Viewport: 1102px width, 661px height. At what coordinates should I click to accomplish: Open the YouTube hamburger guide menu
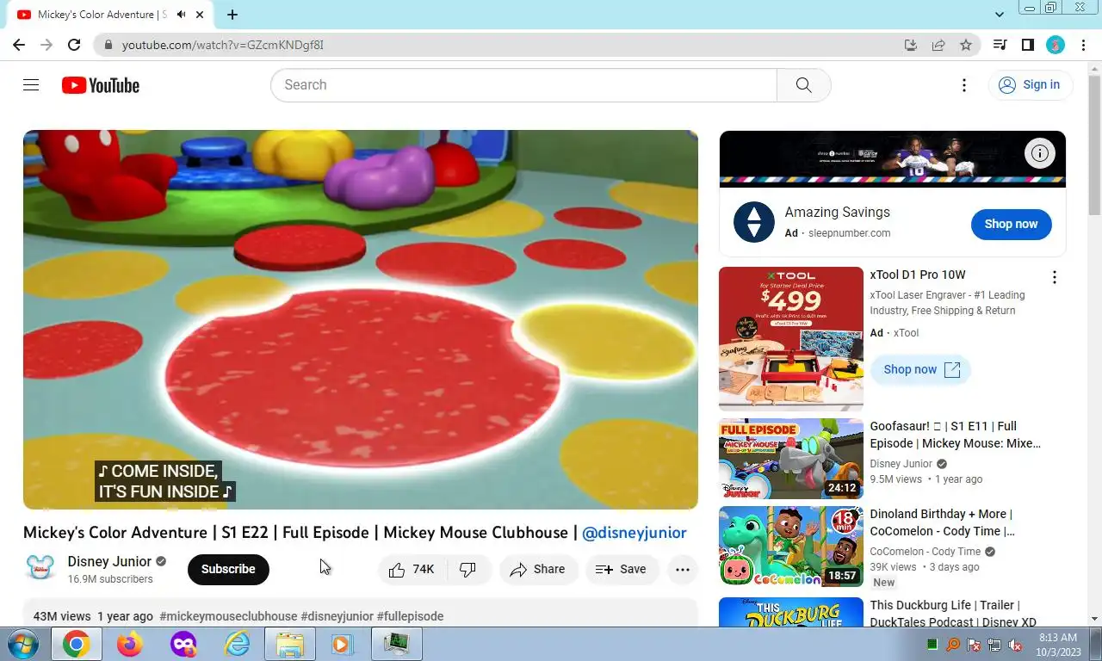31,84
